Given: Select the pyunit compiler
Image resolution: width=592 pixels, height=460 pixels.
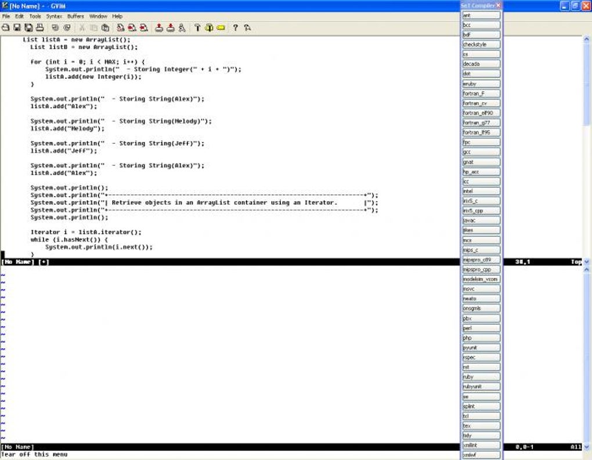Looking at the screenshot, I should (x=481, y=347).
